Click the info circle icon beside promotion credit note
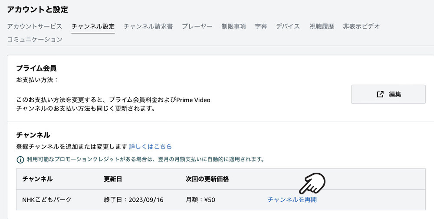 click(20, 160)
